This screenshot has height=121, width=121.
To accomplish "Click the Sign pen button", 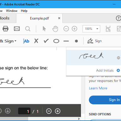I will tap(95, 41).
